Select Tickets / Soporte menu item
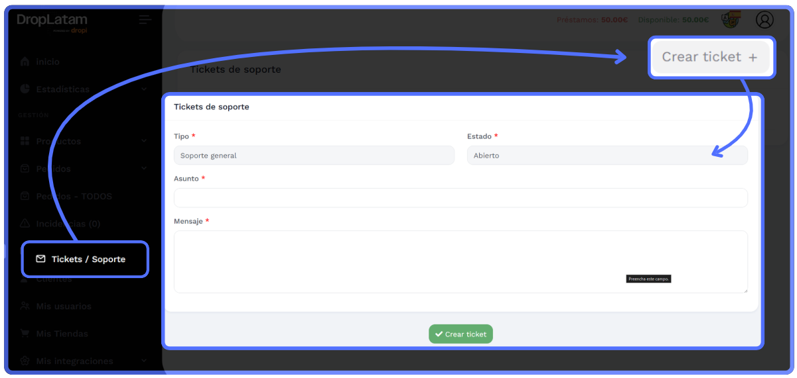Image resolution: width=797 pixels, height=378 pixels. (x=88, y=259)
